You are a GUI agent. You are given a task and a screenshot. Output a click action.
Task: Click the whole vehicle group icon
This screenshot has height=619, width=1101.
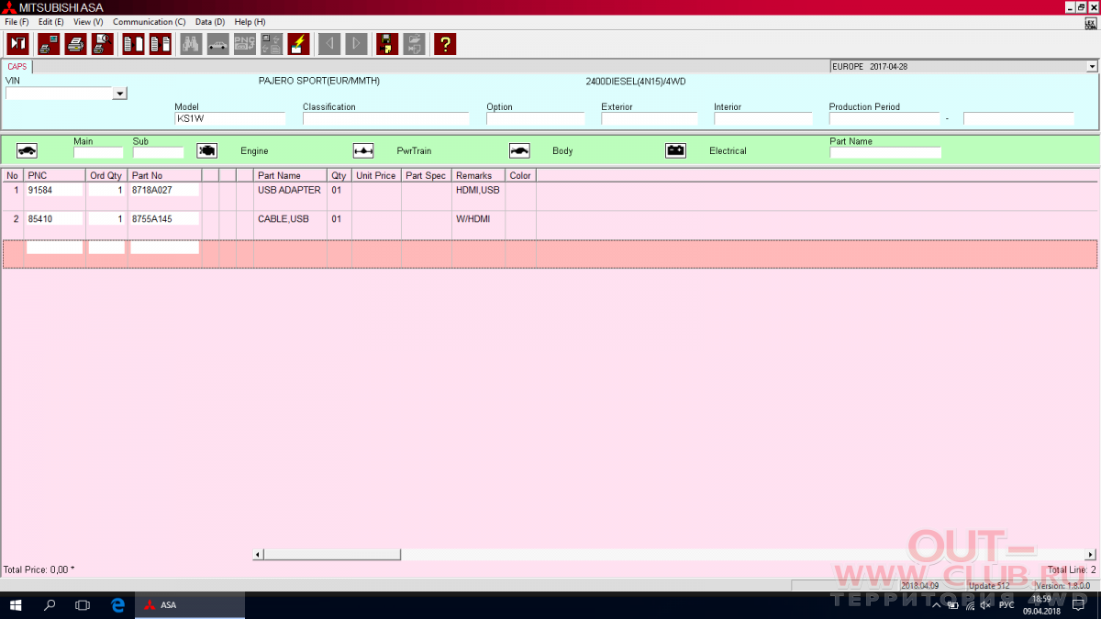pos(28,150)
